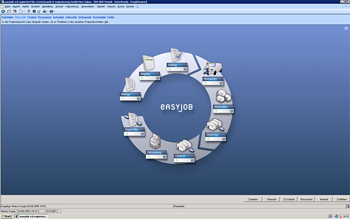Open the Materialien stacked boxes icon

pos(223,96)
